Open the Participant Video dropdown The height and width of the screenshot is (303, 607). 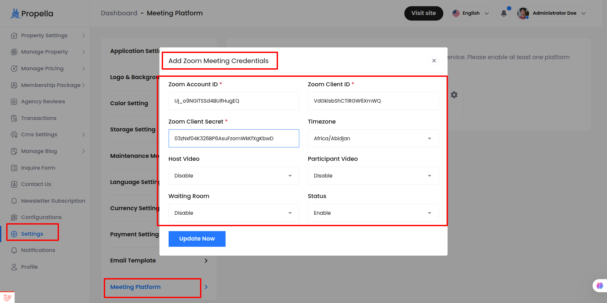coord(373,176)
